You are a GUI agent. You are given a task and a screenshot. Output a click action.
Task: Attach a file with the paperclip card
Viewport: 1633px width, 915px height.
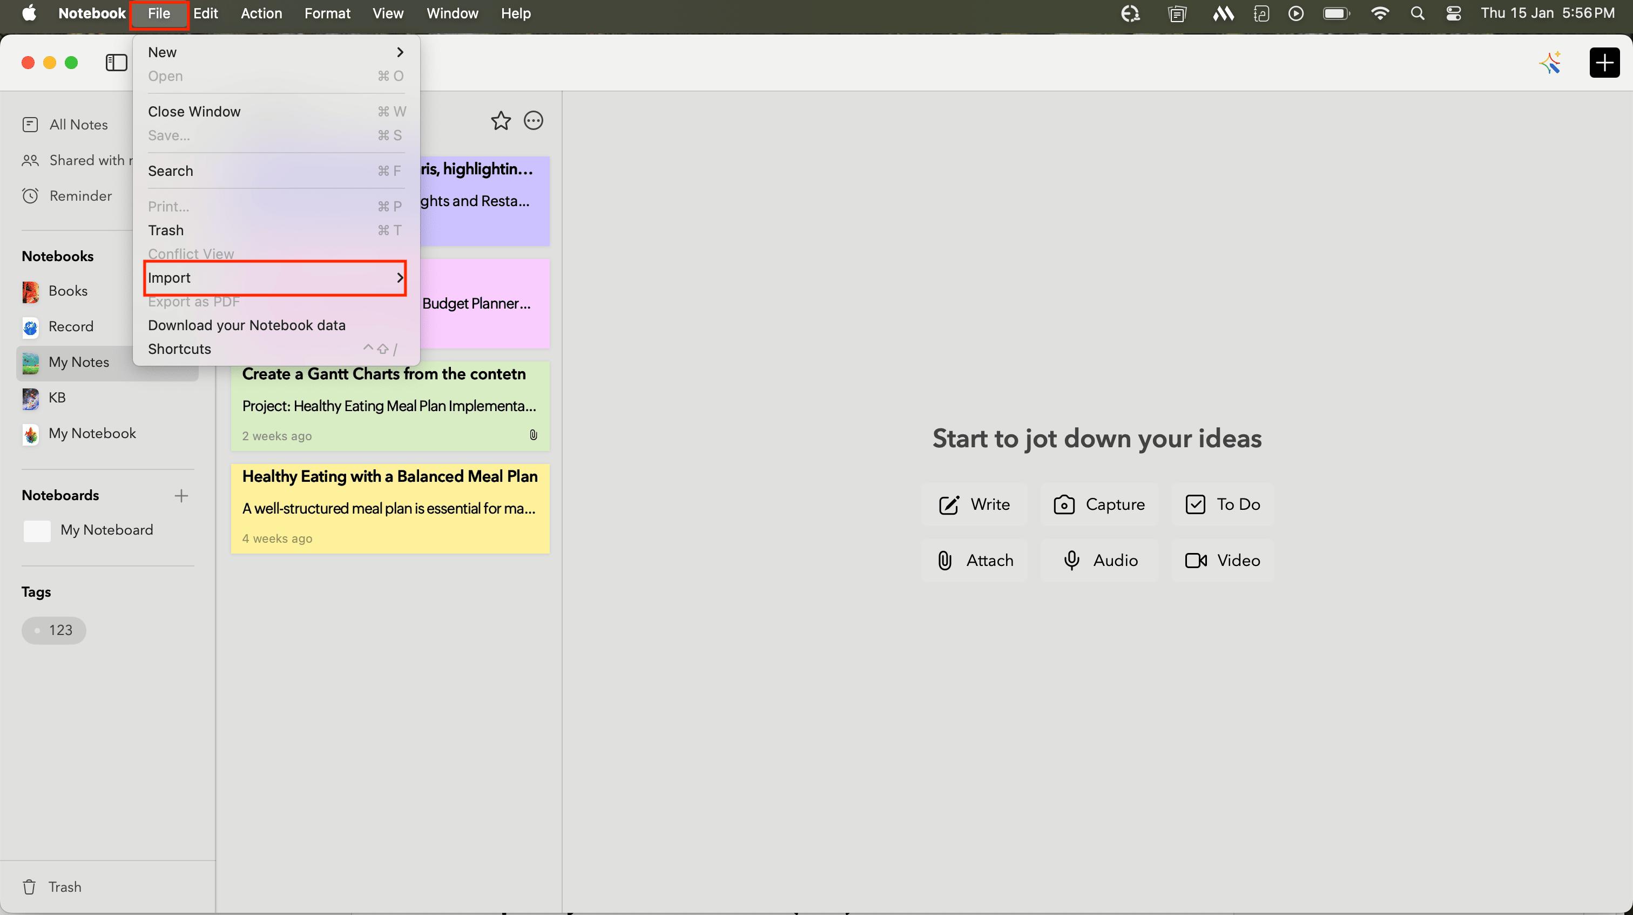coord(974,561)
